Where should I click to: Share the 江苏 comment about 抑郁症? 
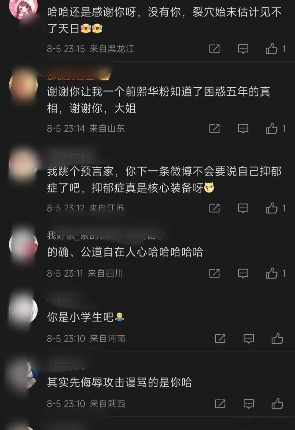click(x=214, y=208)
